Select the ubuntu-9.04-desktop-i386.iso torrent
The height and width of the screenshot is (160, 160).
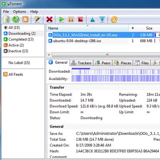pyautogui.click(x=77, y=41)
